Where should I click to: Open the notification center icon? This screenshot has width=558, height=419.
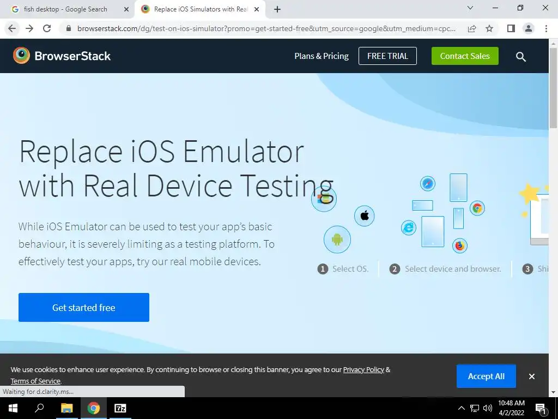(x=541, y=409)
